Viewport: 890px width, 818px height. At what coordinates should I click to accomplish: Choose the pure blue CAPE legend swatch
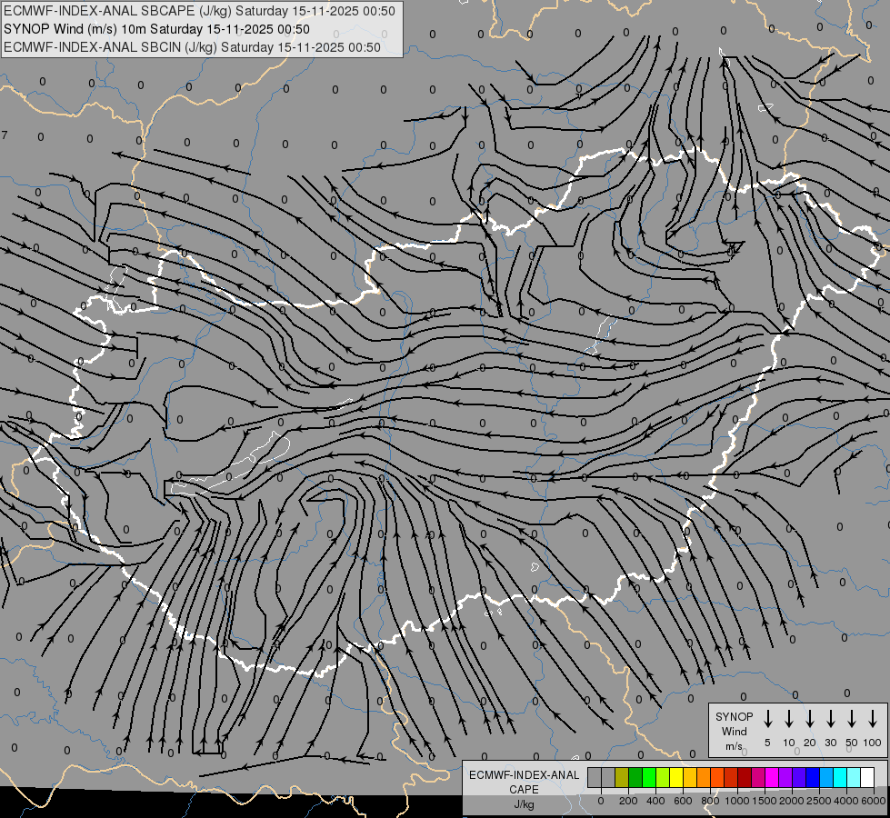[814, 777]
